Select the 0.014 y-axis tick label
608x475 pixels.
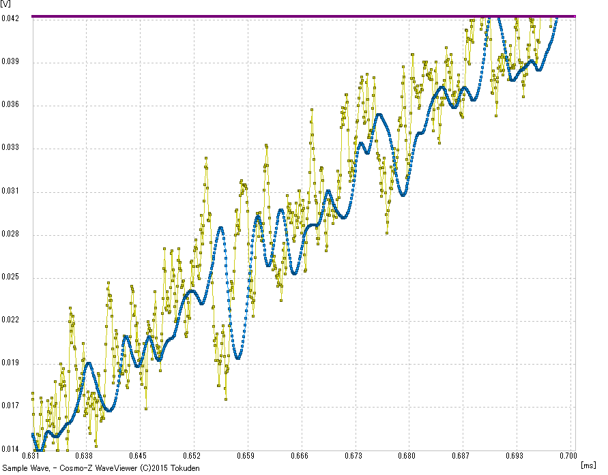click(10, 449)
